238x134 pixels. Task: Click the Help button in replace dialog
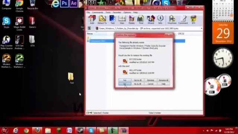pyautogui.click(x=164, y=84)
